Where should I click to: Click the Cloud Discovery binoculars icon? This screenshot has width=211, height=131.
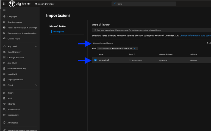click(x=4, y=52)
